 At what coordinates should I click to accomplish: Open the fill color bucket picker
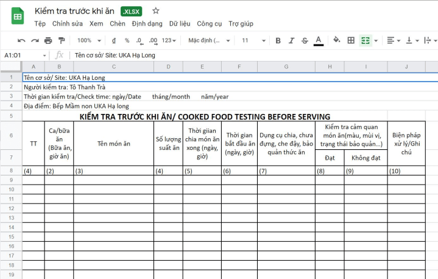point(336,41)
